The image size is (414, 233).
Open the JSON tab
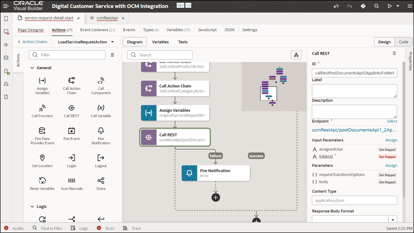click(x=229, y=30)
